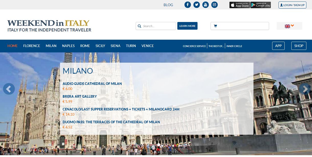Open the Brera Art Gallery link
This screenshot has height=157, width=312.
click(x=80, y=96)
